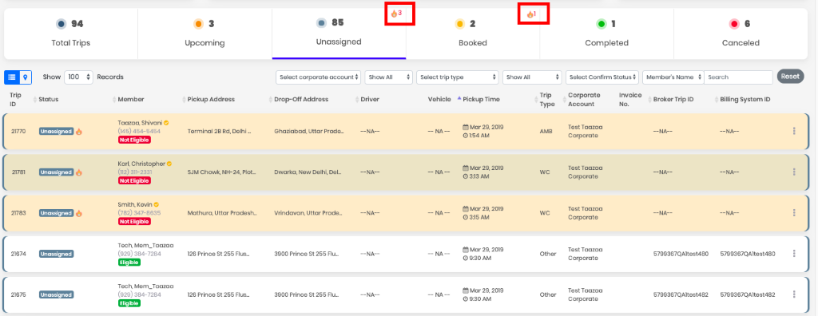Viewport: 818px width, 316px height.
Task: Click Broker Trip ID 5799367QAltest482
Action: pyautogui.click(x=681, y=294)
